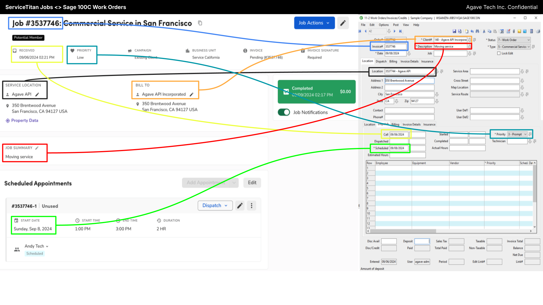The height and width of the screenshot is (305, 543).
Task: Select the Insurance tab in the lower tab row
Action: coord(429,125)
